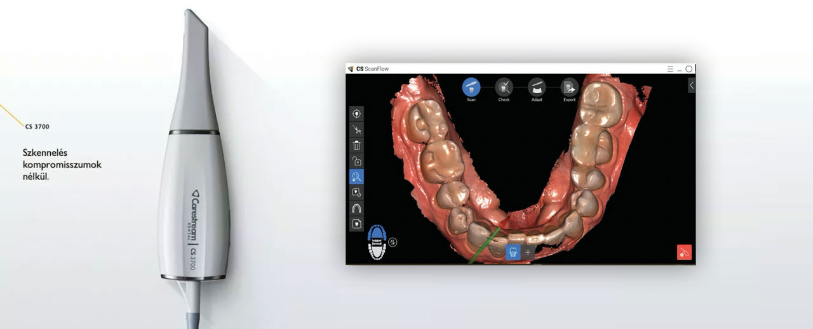
Task: Open the Adapt workflow step
Action: 537,86
